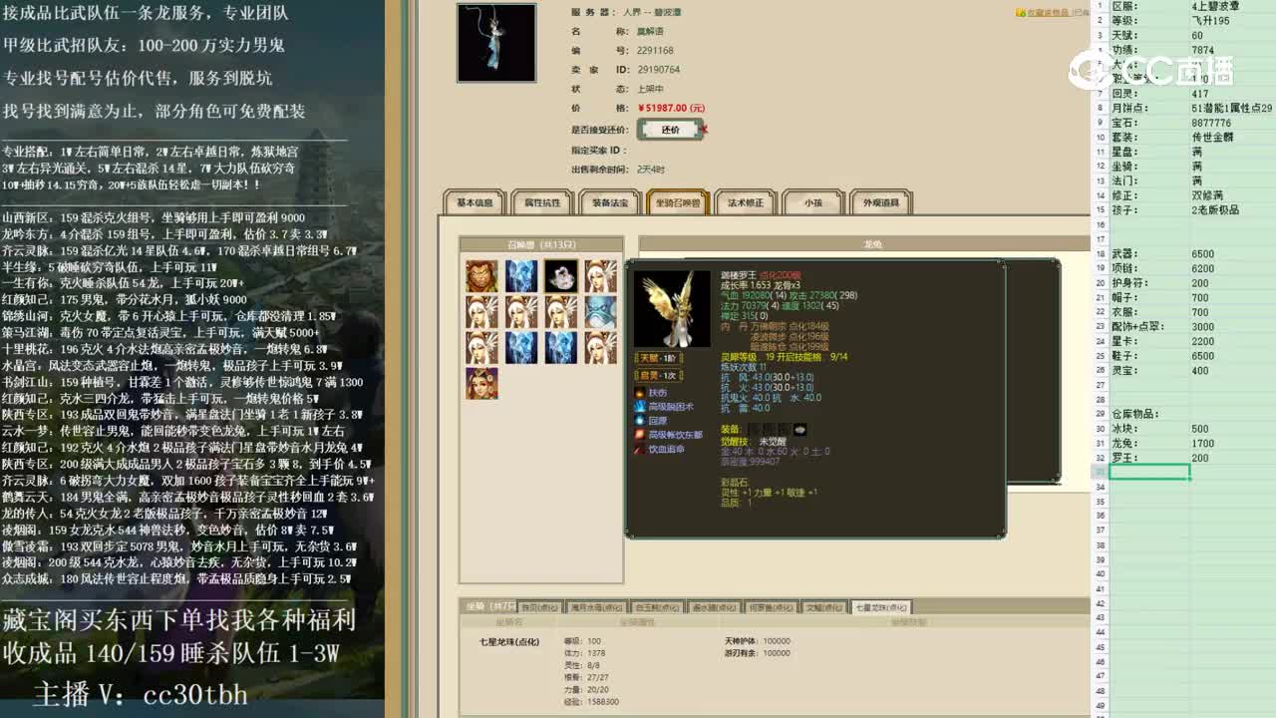The width and height of the screenshot is (1276, 718).
Task: Open the 属性抗性 tab
Action: tap(545, 202)
